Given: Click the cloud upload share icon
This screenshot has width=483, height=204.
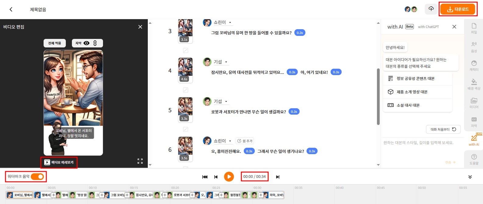Looking at the screenshot, I should (431, 9).
